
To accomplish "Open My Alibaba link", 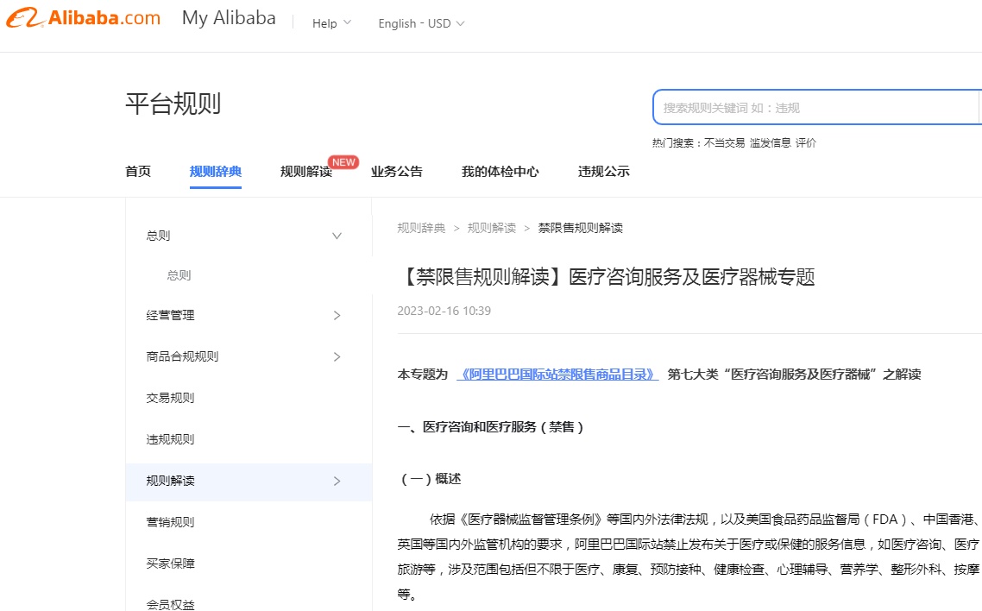I will point(229,18).
